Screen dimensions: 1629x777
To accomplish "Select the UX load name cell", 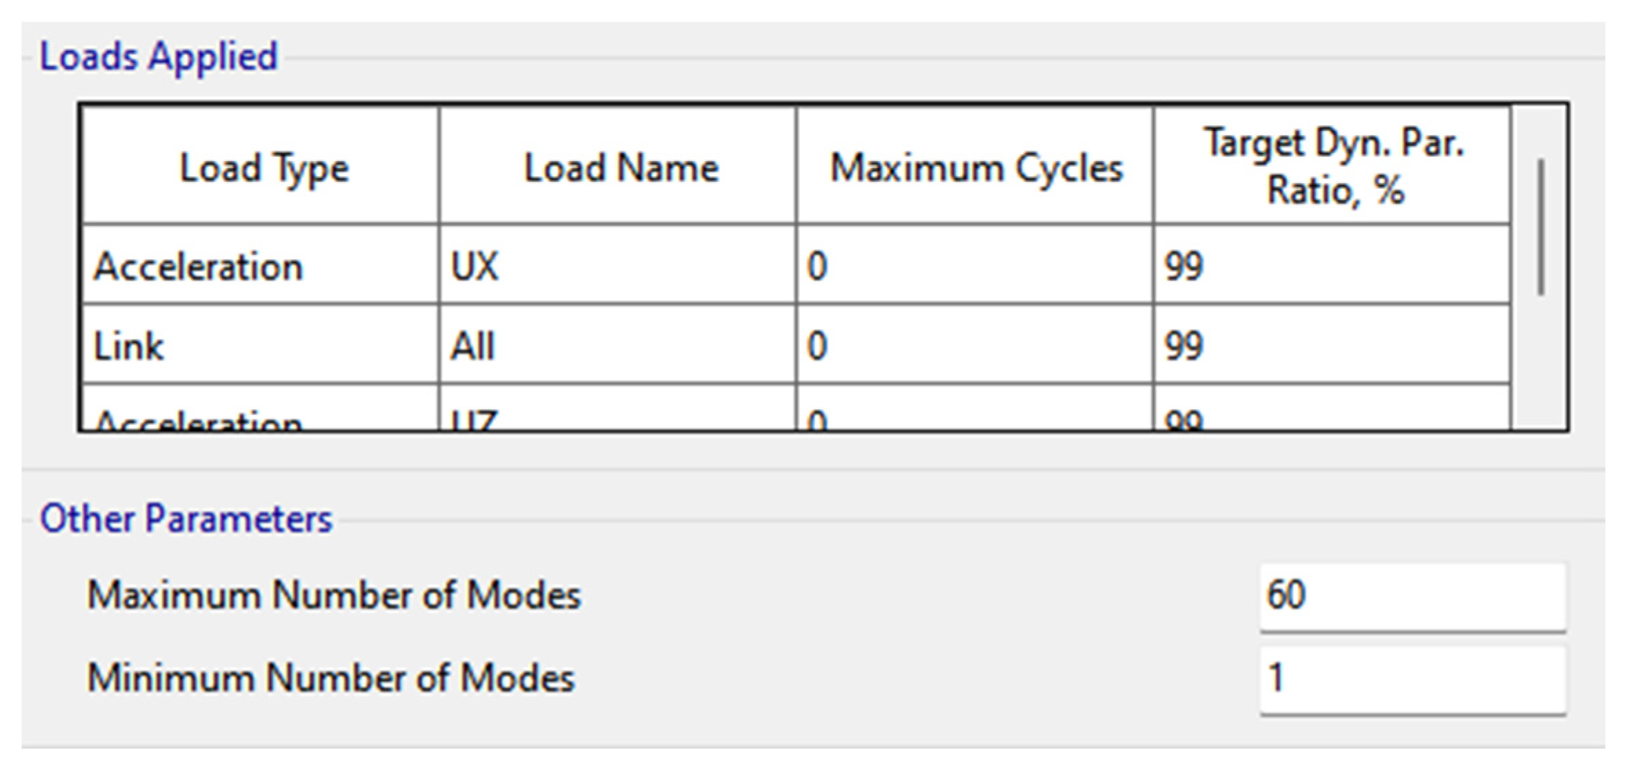I will click(617, 265).
